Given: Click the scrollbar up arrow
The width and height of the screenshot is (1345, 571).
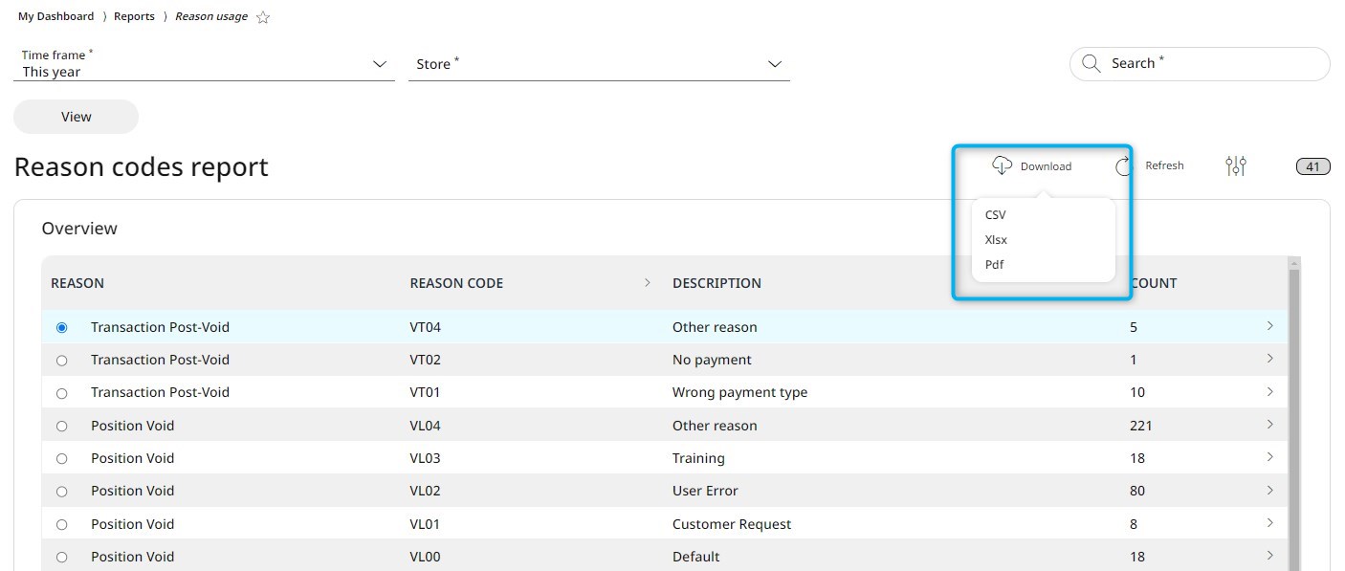Looking at the screenshot, I should coord(1294,262).
